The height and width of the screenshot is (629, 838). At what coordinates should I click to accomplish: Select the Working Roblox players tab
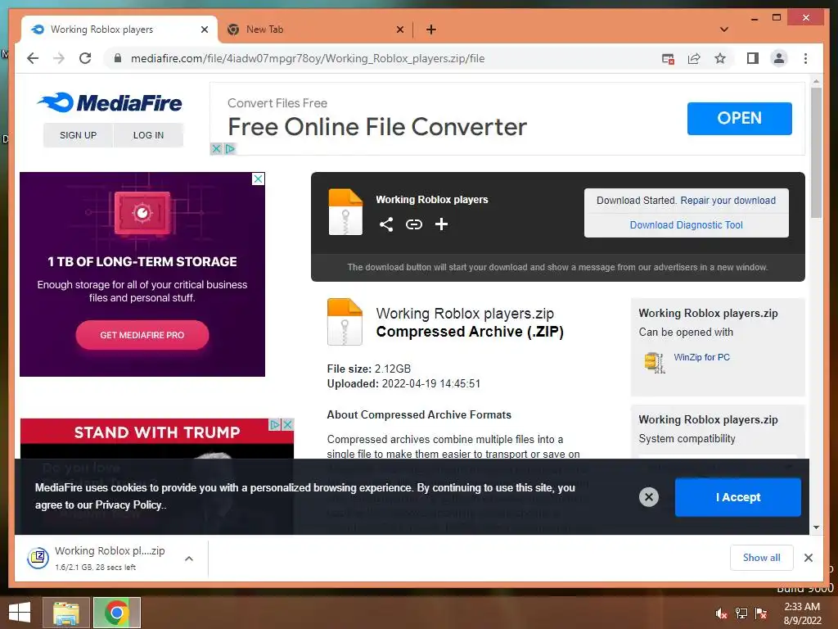click(119, 29)
